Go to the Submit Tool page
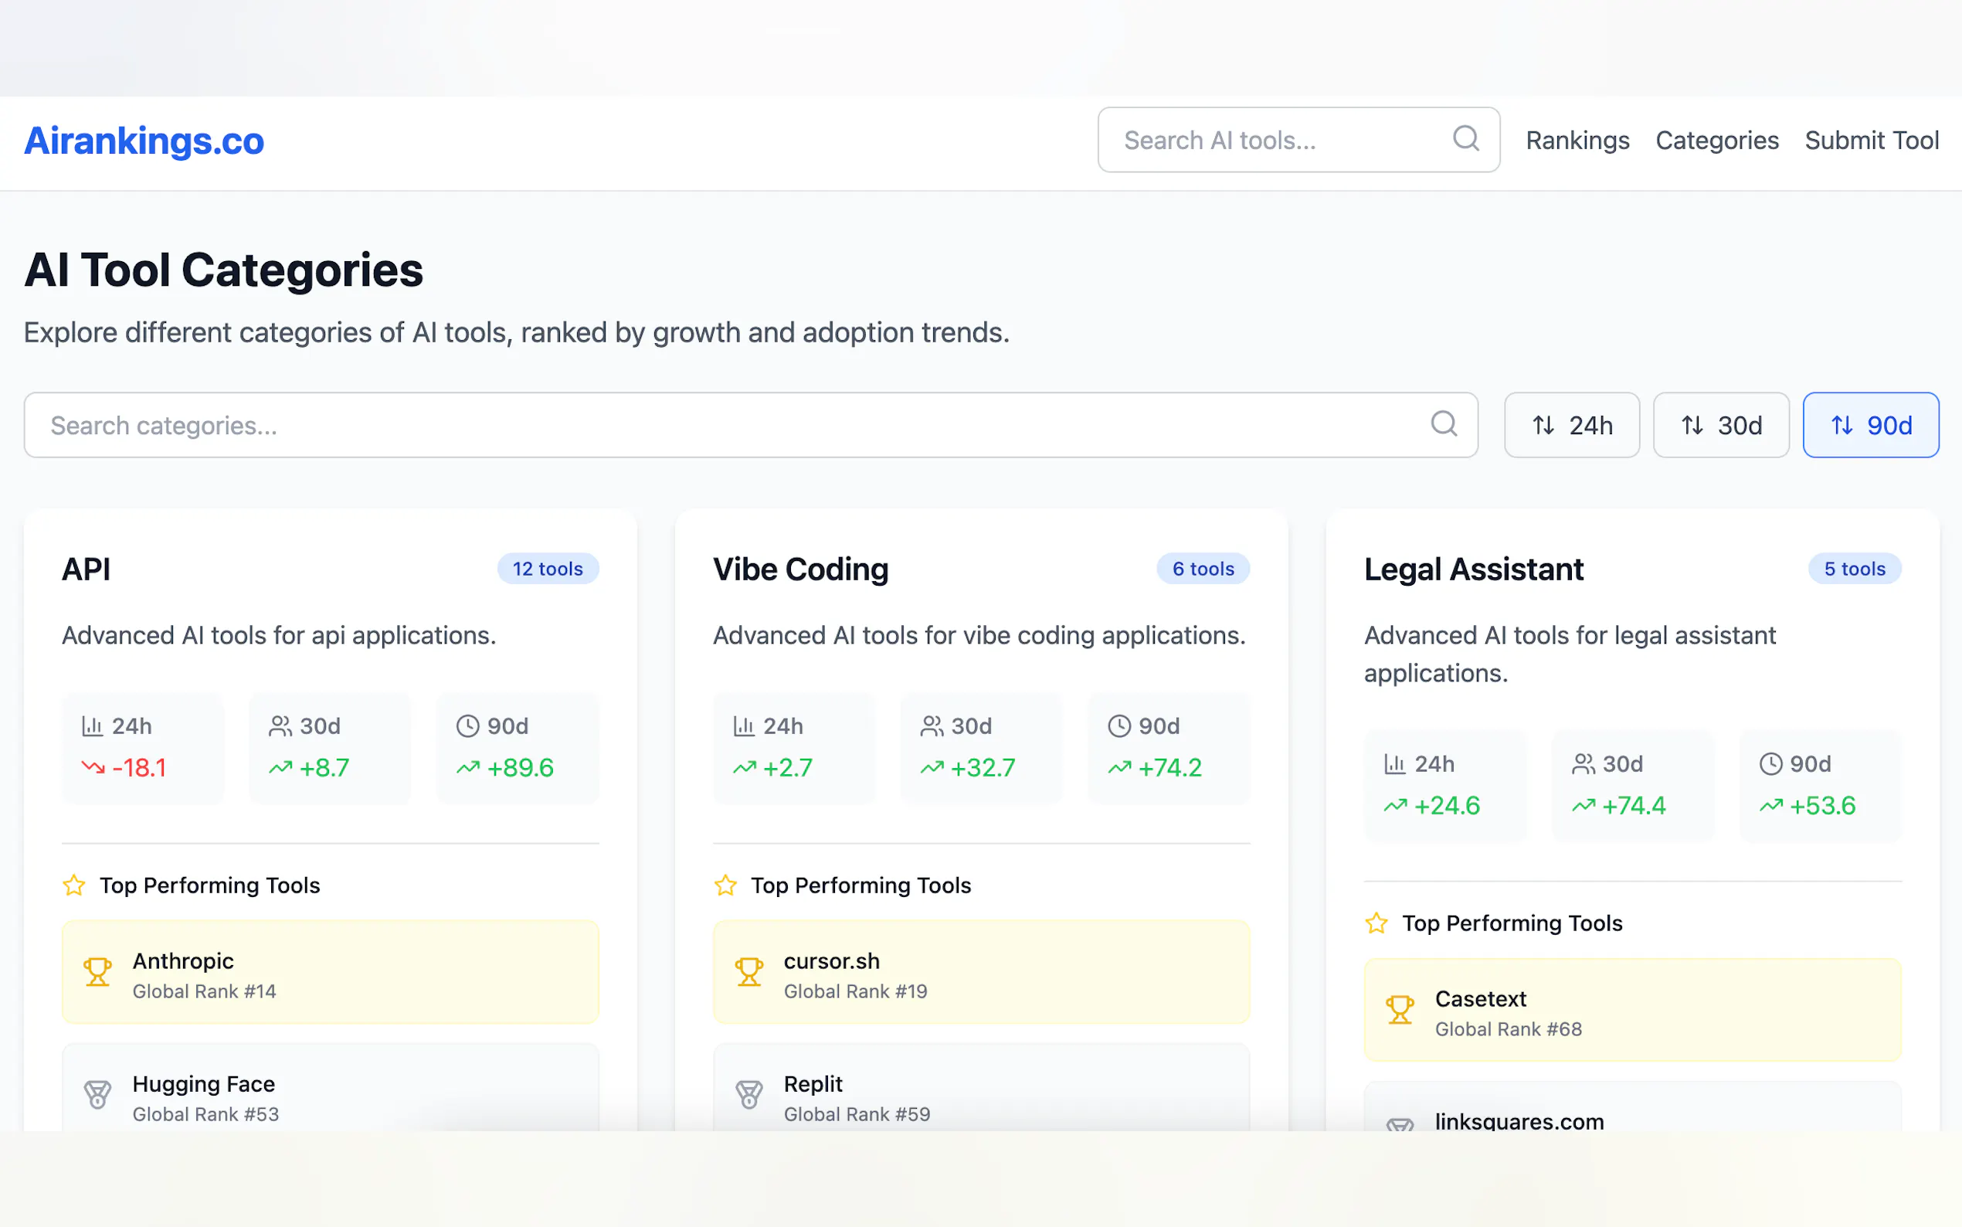 [x=1871, y=141]
